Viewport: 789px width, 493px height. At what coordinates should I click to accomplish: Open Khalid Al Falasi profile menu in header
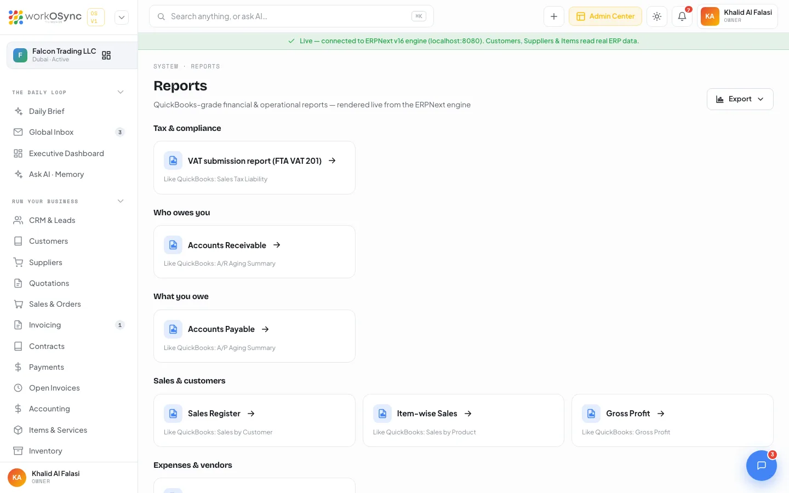[737, 16]
